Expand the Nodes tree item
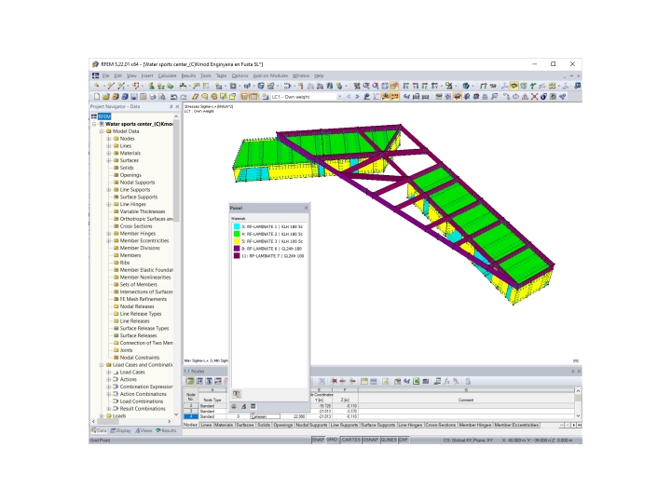 [x=109, y=139]
